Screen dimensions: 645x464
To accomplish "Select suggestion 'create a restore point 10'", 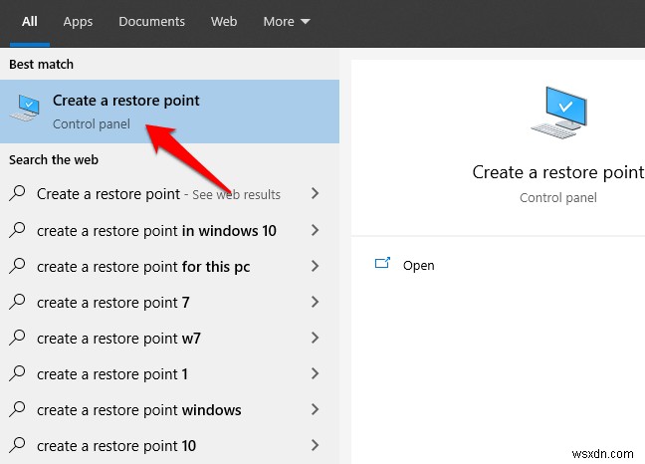I will pyautogui.click(x=169, y=445).
